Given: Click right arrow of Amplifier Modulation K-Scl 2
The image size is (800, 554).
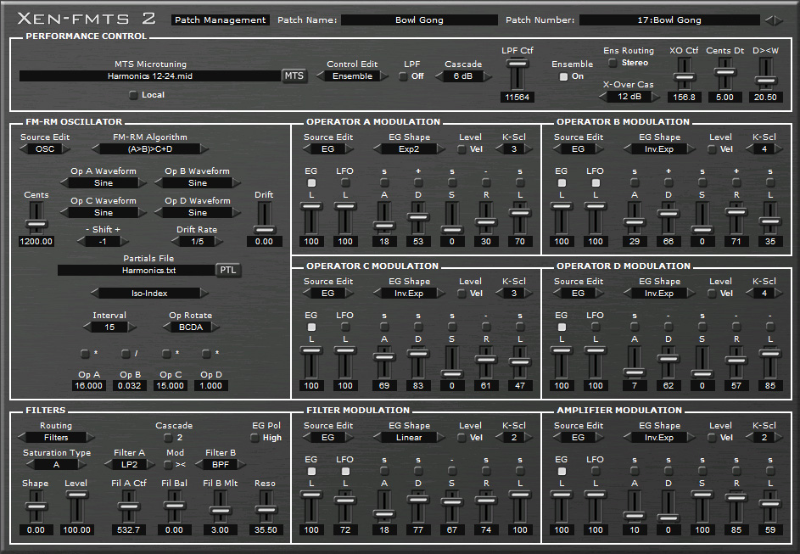Looking at the screenshot, I should click(779, 438).
